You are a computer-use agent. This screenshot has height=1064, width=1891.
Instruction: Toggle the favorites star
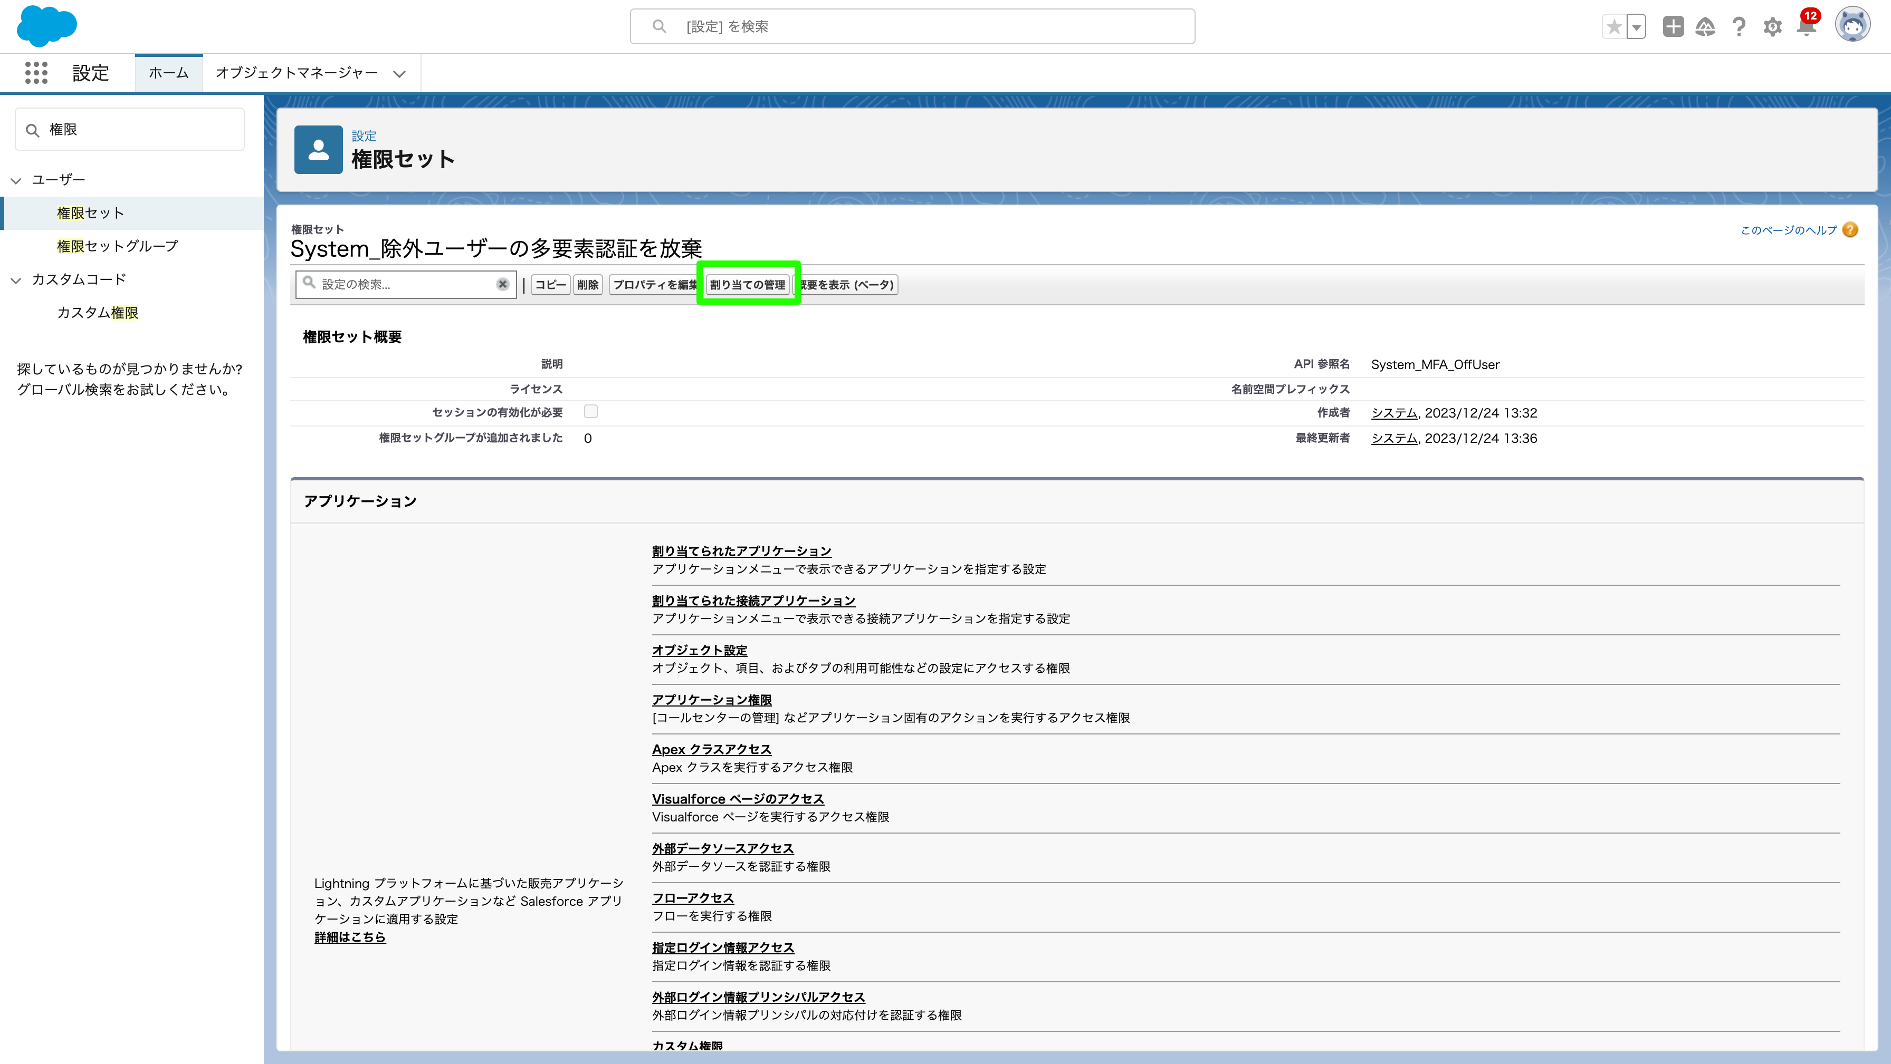[x=1614, y=26]
